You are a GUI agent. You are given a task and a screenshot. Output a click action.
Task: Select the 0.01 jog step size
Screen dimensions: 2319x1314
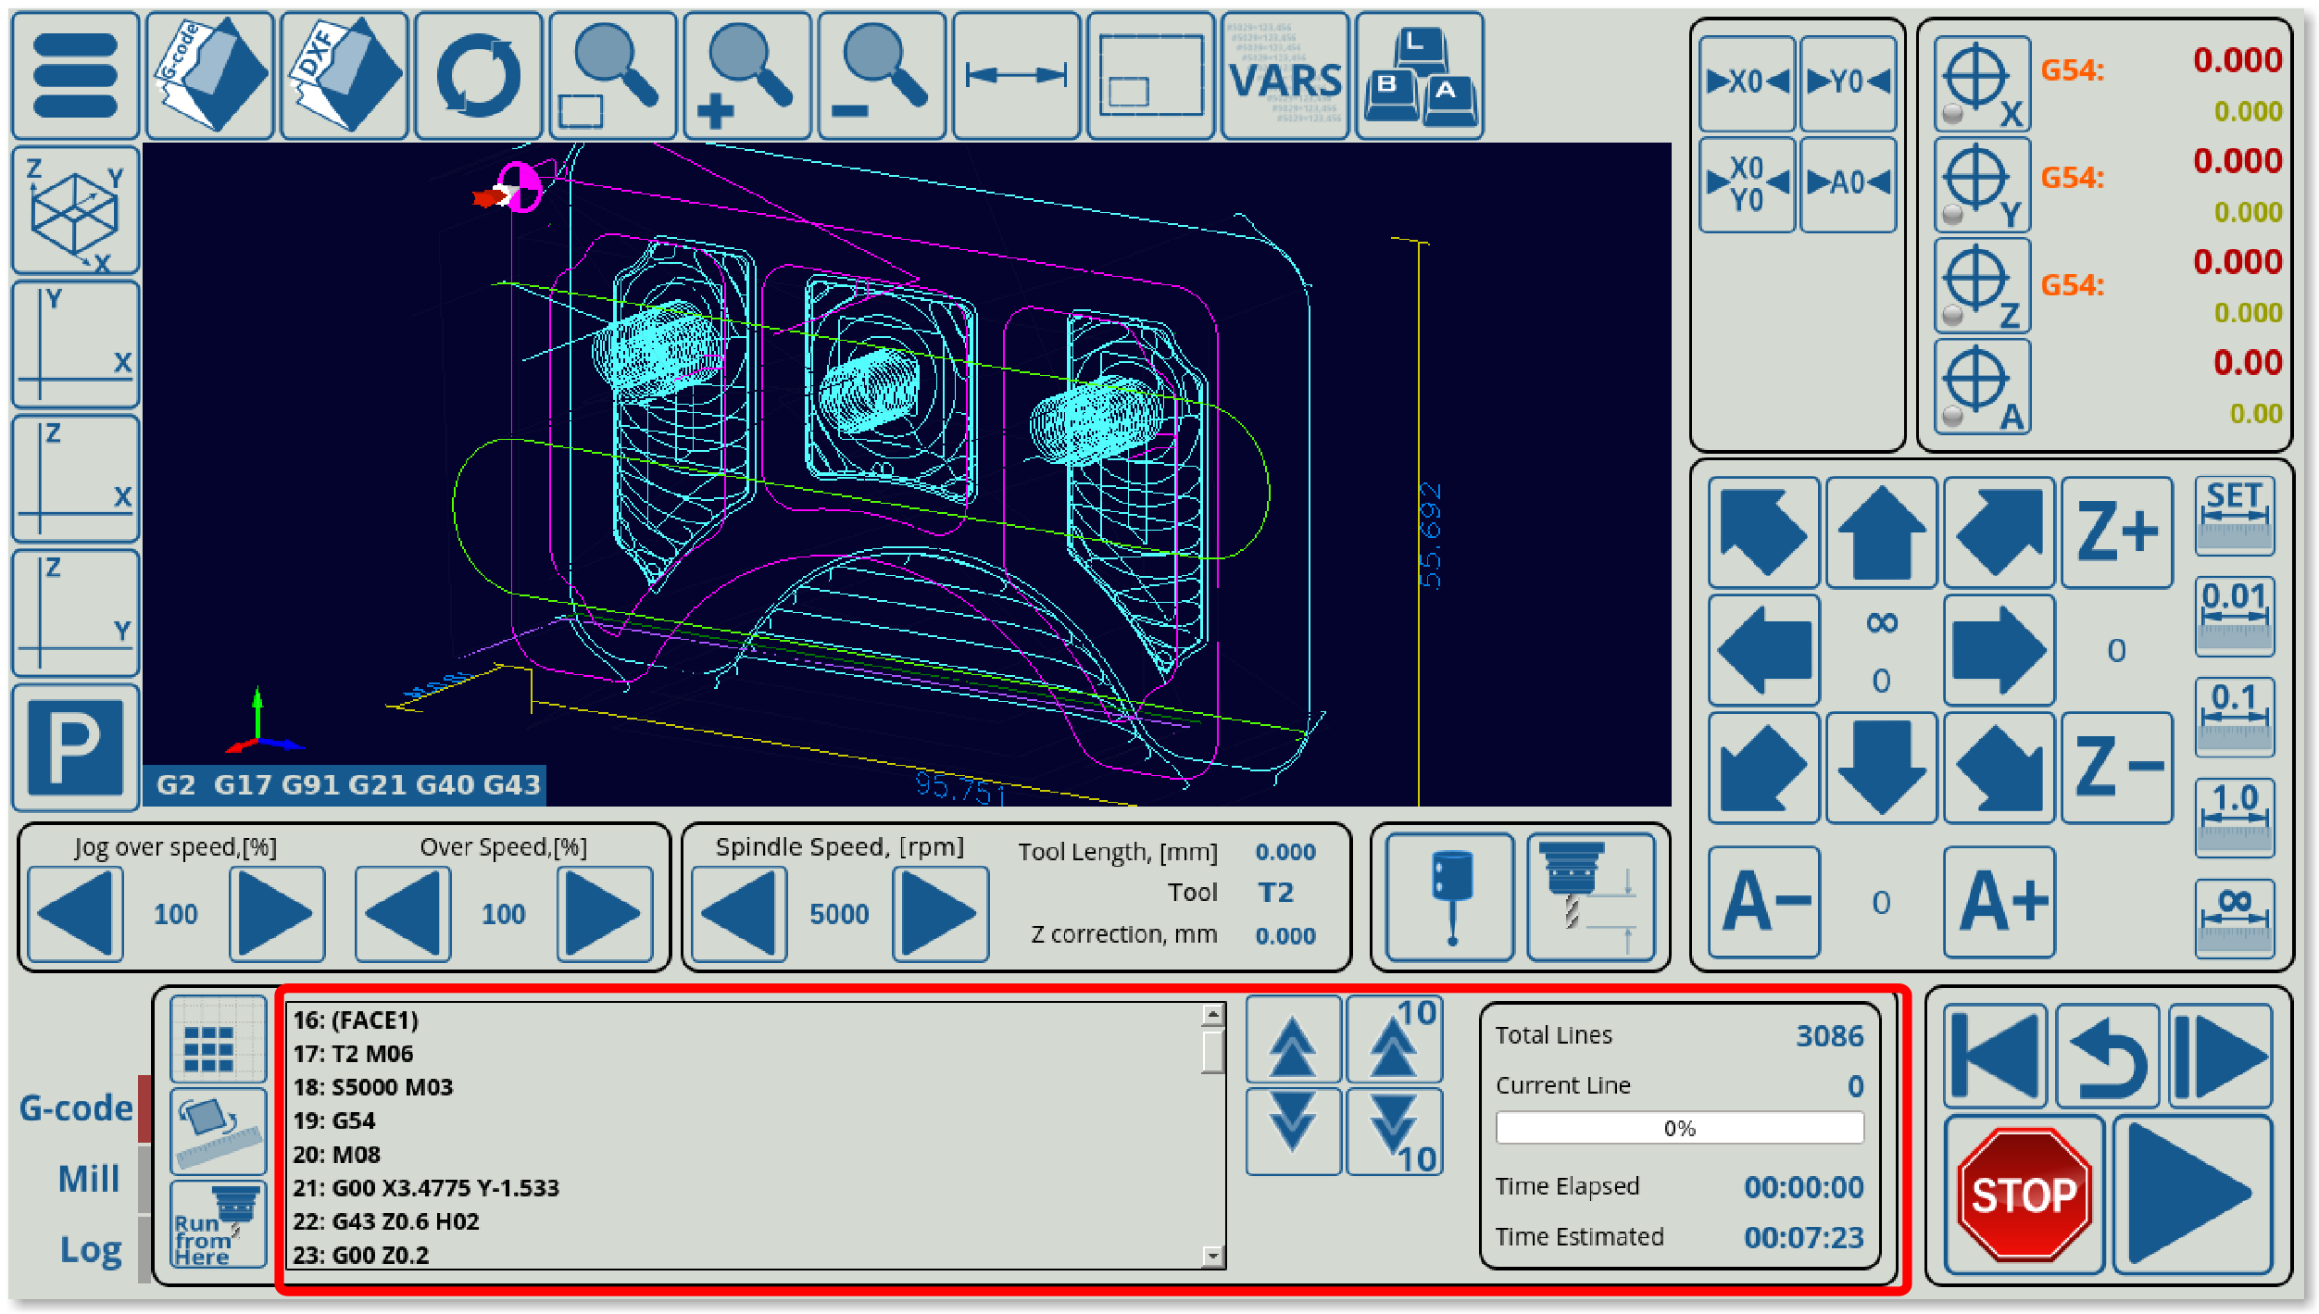[x=2234, y=616]
